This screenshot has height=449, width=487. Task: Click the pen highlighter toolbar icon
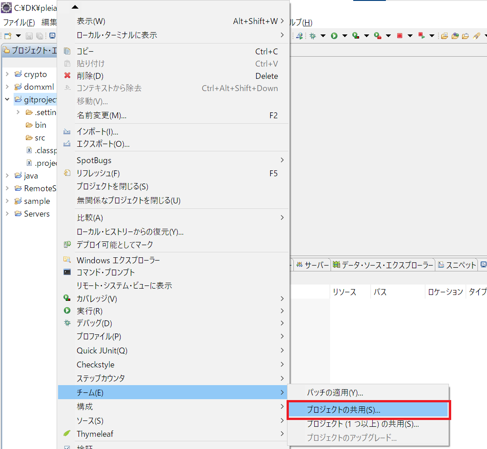click(x=477, y=36)
